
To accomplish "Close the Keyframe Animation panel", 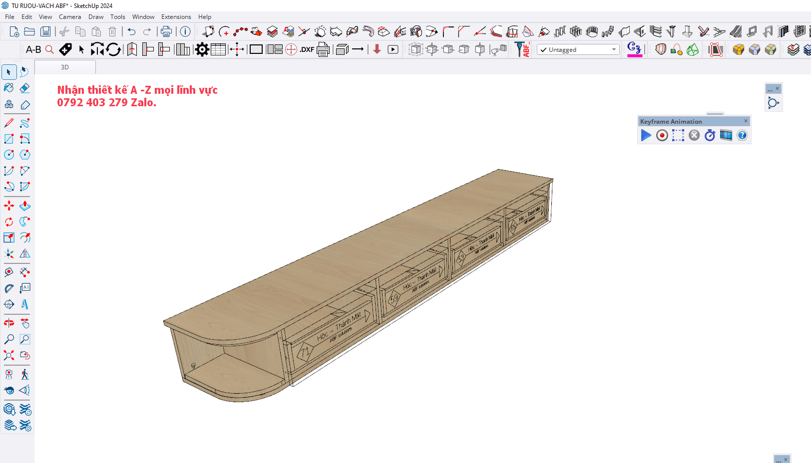I will tap(746, 121).
